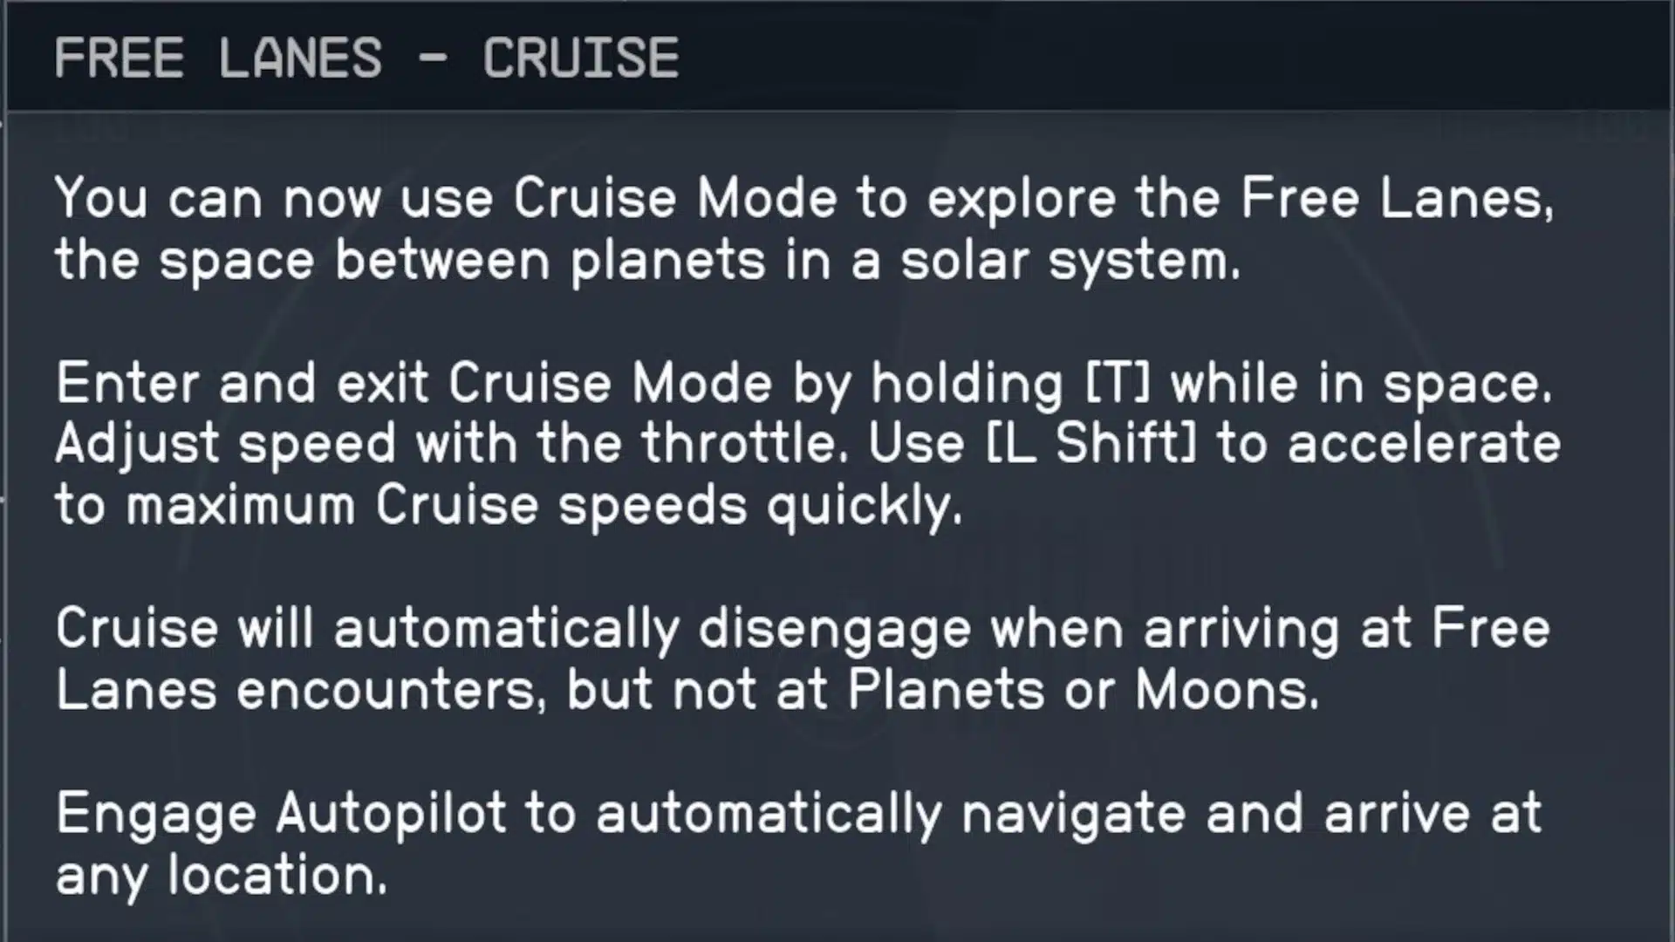This screenshot has width=1675, height=942.
Task: Click the word "explore" in the first sentence
Action: click(x=1021, y=199)
